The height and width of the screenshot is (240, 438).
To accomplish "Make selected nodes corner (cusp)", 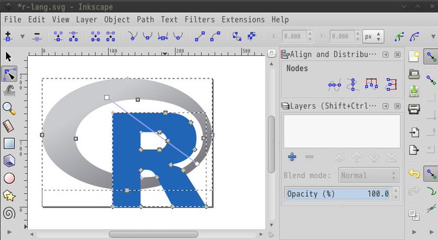I will [133, 36].
